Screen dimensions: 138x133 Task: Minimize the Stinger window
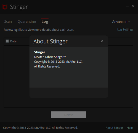click(127, 6)
